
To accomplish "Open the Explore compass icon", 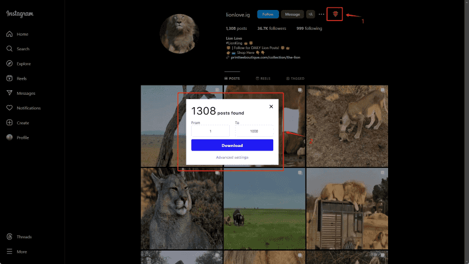I will pyautogui.click(x=9, y=64).
